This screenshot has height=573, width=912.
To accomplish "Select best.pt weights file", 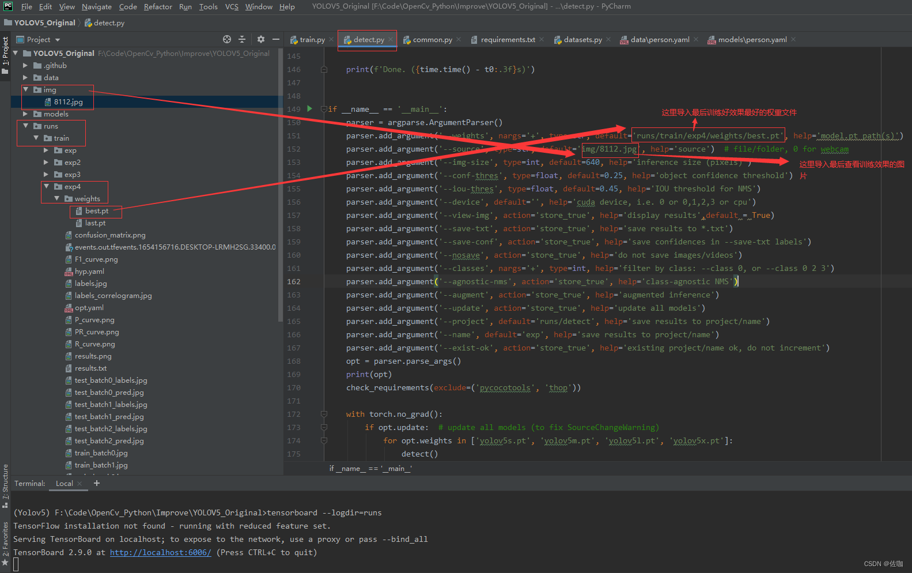I will point(97,211).
